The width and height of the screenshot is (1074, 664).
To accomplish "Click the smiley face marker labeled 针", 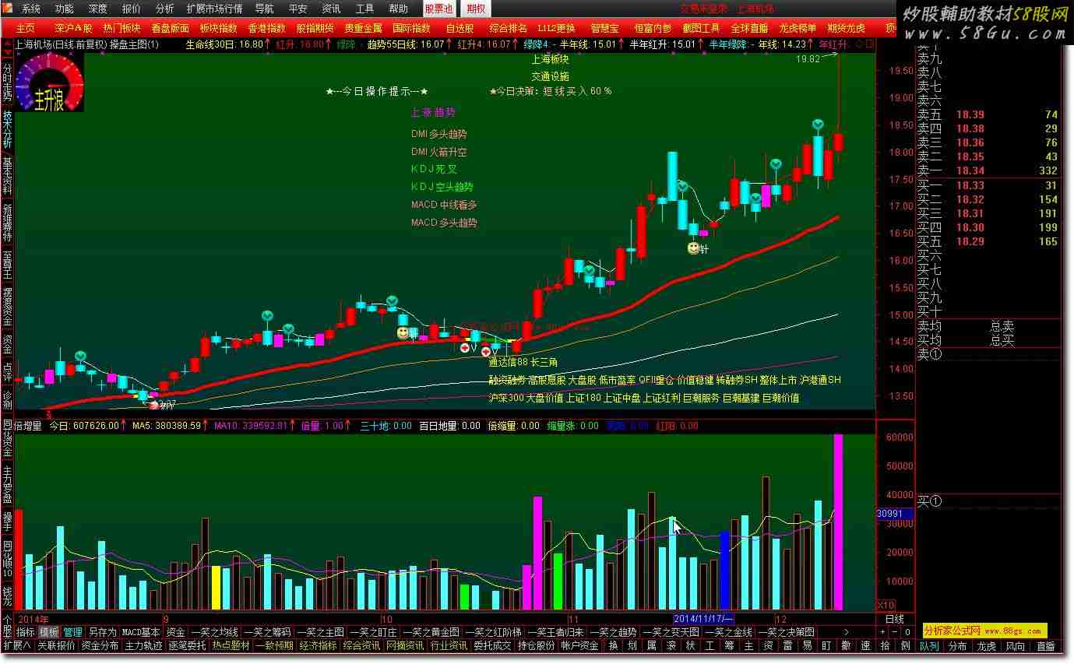I will pos(693,248).
